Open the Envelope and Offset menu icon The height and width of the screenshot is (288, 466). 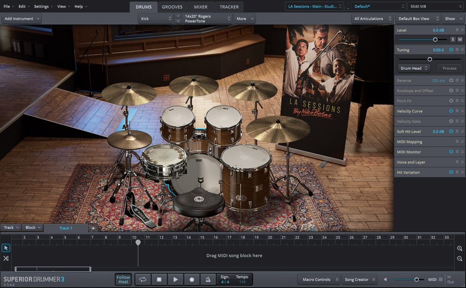pos(457,90)
